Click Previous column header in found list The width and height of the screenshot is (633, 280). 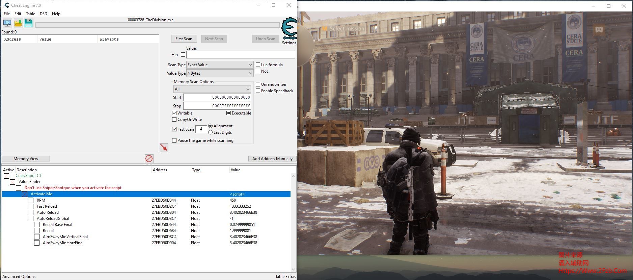[128, 39]
